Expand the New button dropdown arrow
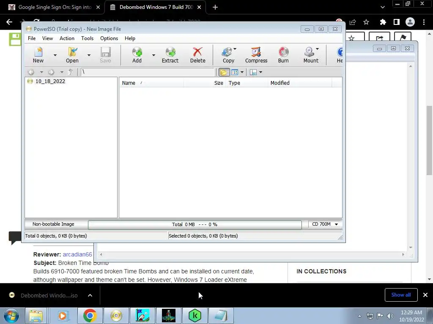The height and width of the screenshot is (324, 433). point(55,55)
